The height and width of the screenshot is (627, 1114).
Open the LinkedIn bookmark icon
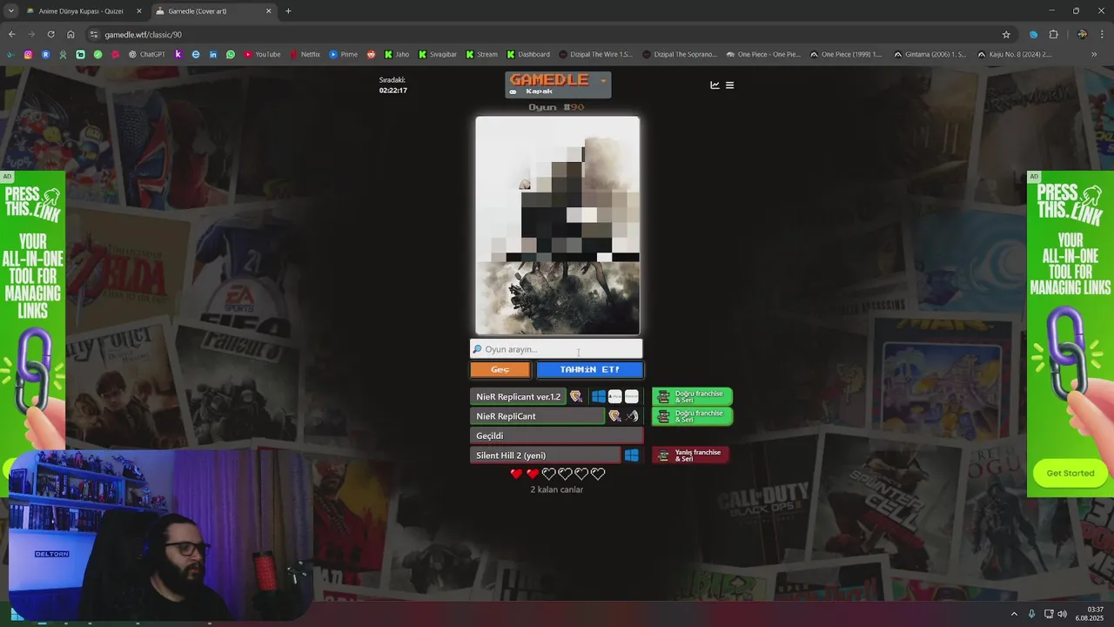(x=213, y=54)
